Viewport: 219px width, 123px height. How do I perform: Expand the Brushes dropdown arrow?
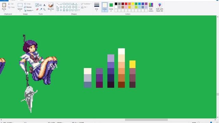tap(51, 11)
